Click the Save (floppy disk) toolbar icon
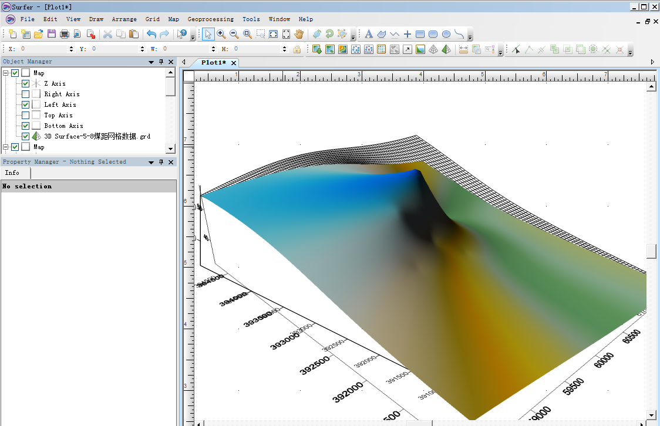The height and width of the screenshot is (426, 660). (52, 34)
